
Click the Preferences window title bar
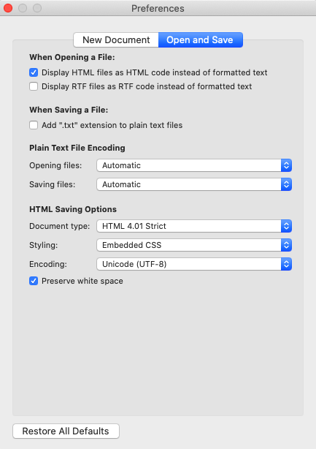pos(158,8)
